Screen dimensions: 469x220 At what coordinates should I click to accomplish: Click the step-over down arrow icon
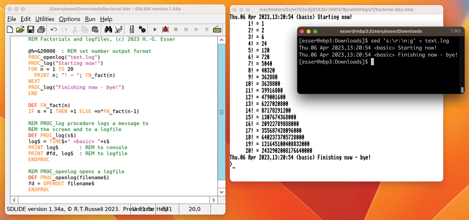tap(206, 29)
